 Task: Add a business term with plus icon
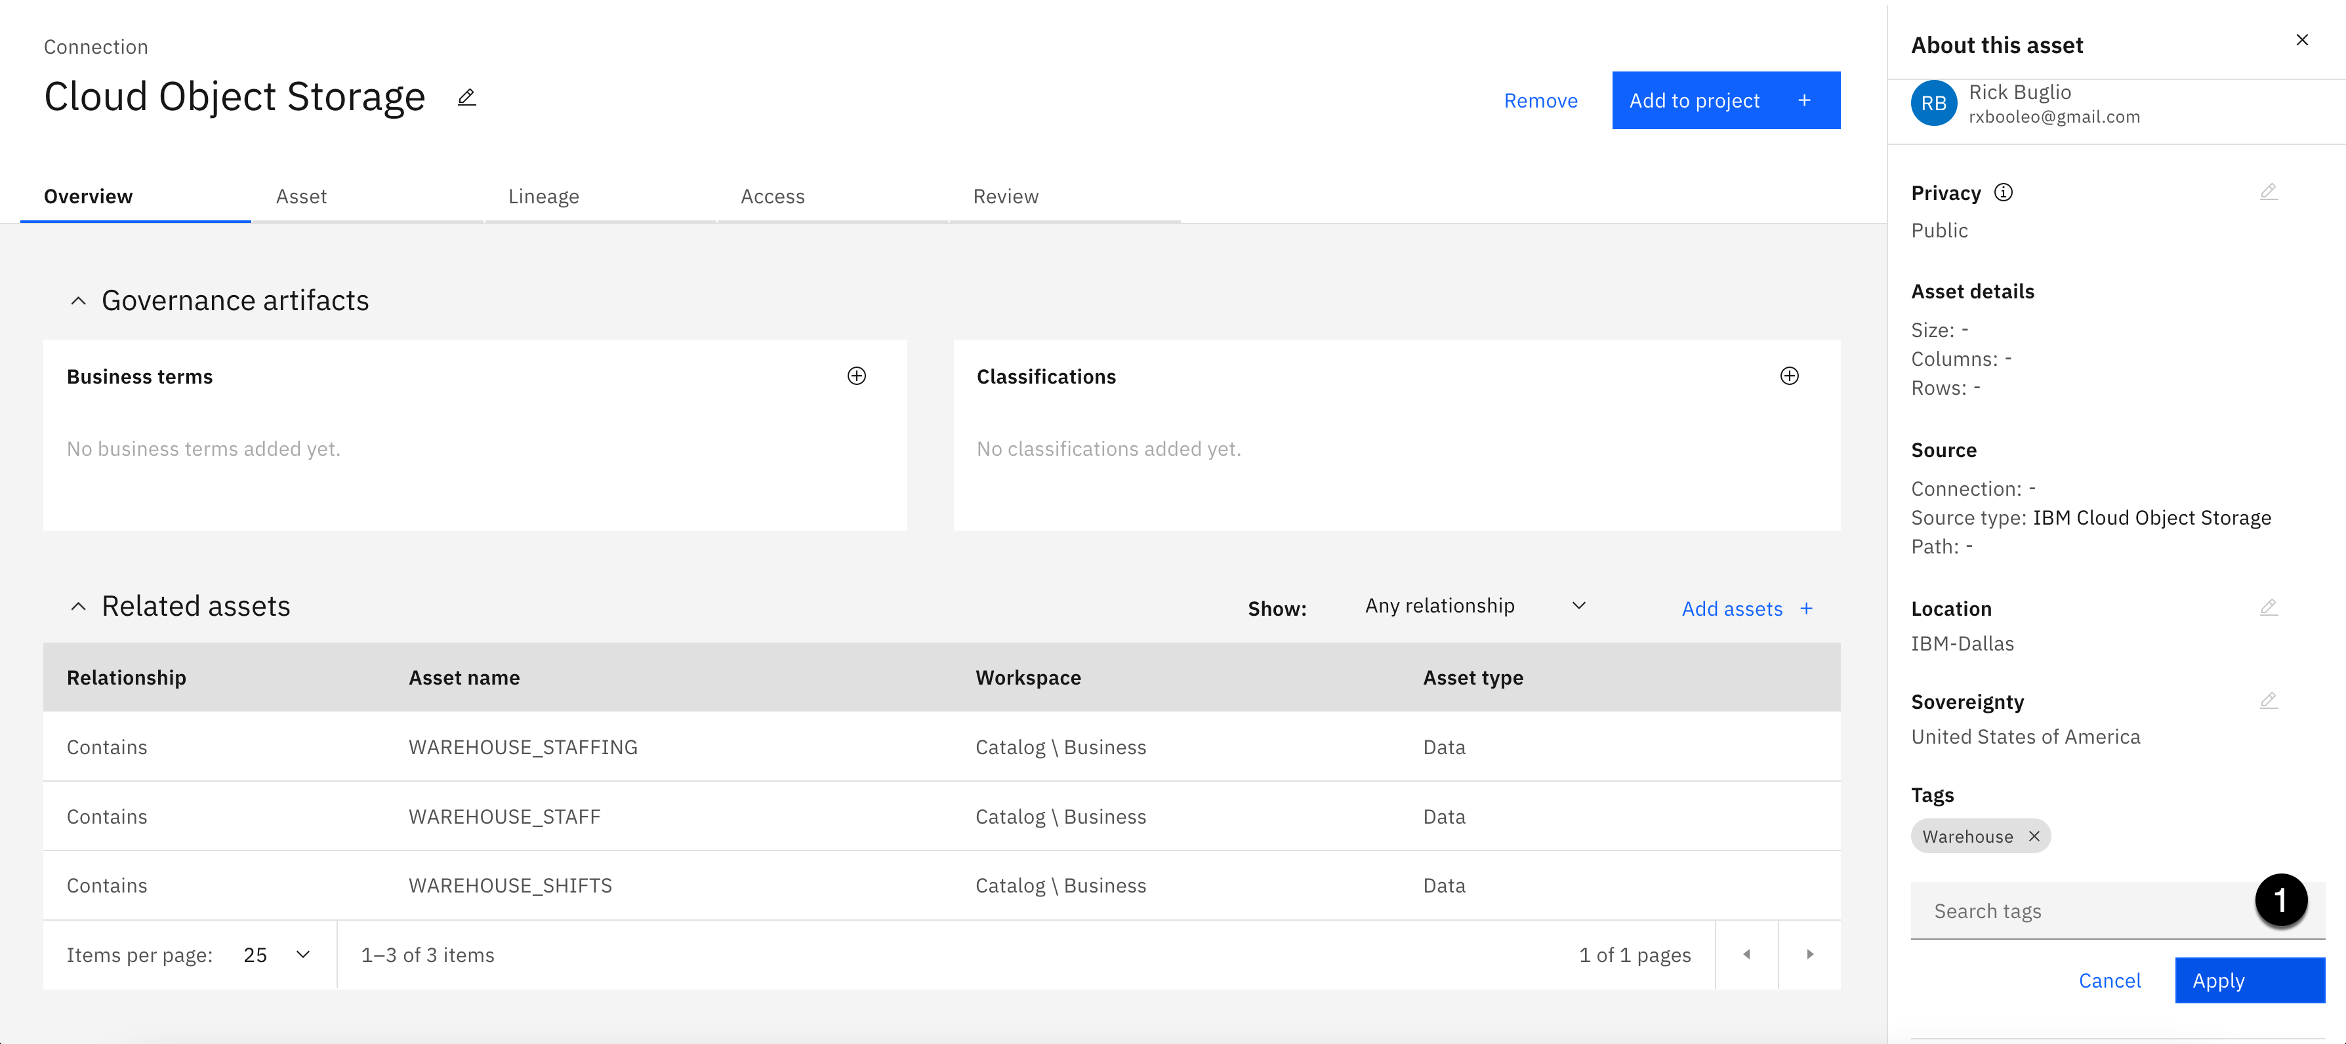tap(856, 376)
